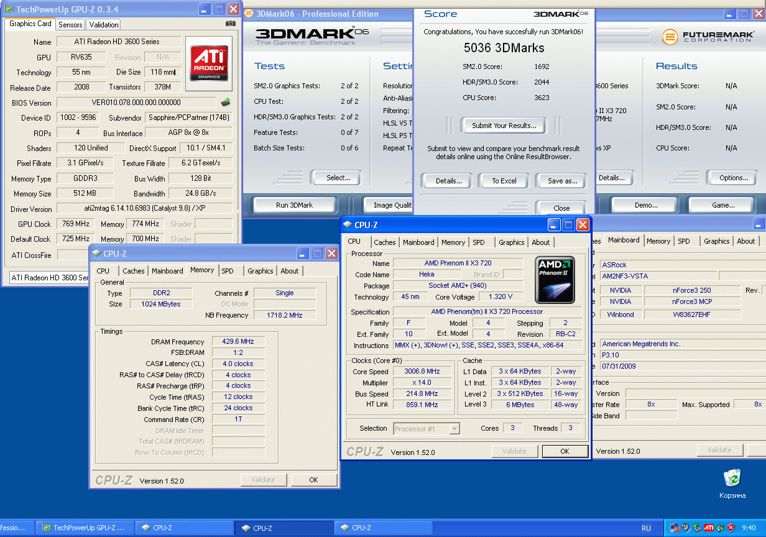Click the Save as... button
The height and width of the screenshot is (537, 766).
point(563,181)
